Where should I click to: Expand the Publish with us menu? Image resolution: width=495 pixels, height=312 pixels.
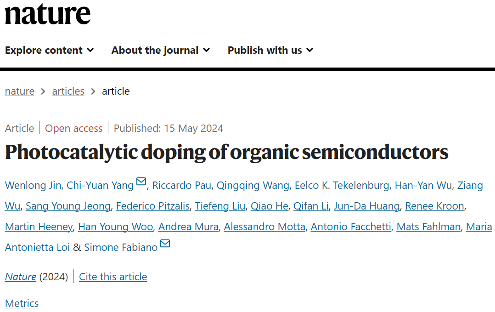coord(270,50)
